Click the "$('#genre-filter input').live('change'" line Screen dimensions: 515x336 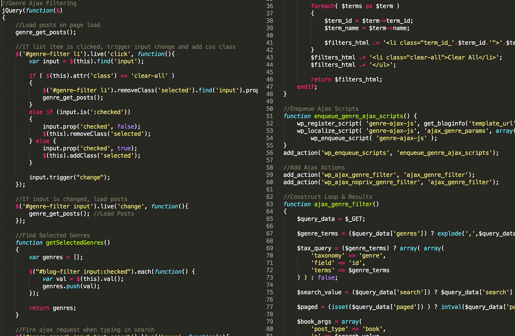tap(102, 206)
